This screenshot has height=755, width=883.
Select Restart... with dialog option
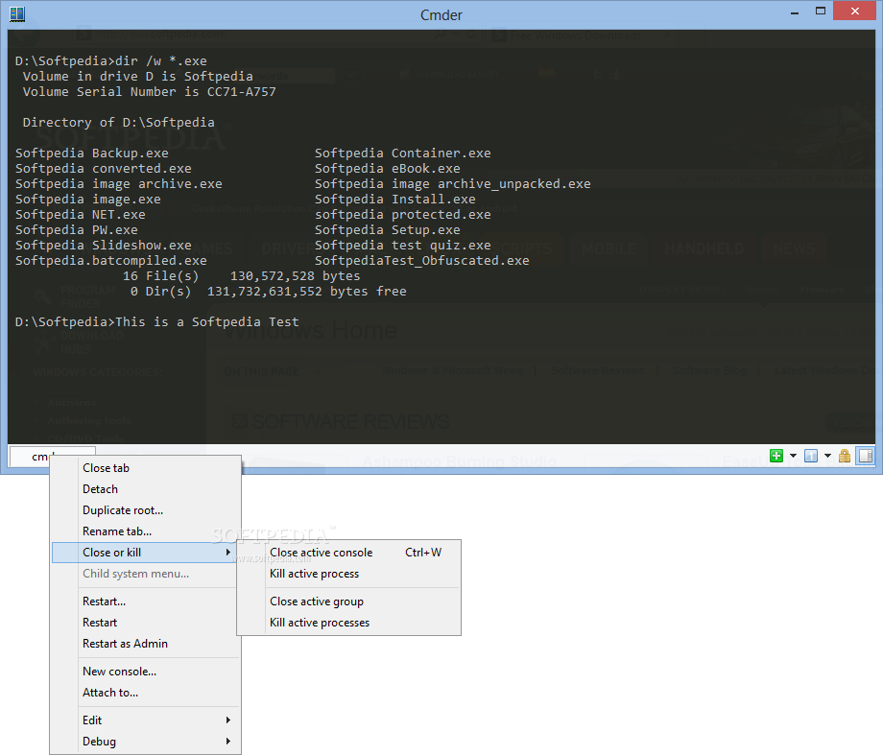[x=145, y=602]
